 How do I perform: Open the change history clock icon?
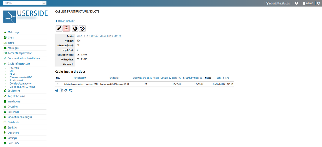point(82,28)
